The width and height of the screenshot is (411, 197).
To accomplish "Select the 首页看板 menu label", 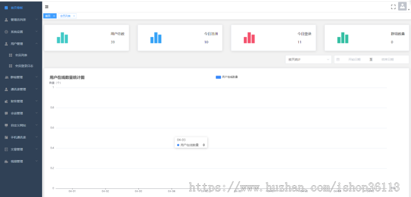I will [17, 8].
